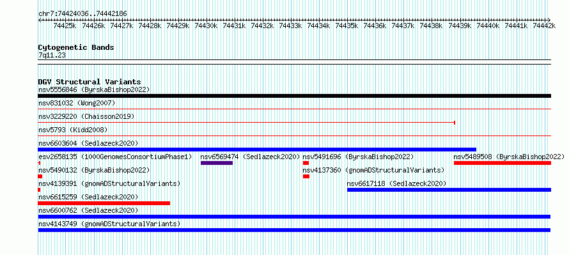This screenshot has height=255, width=569.
Task: Click the 74435k ruler tick label
Action: coord(347,26)
